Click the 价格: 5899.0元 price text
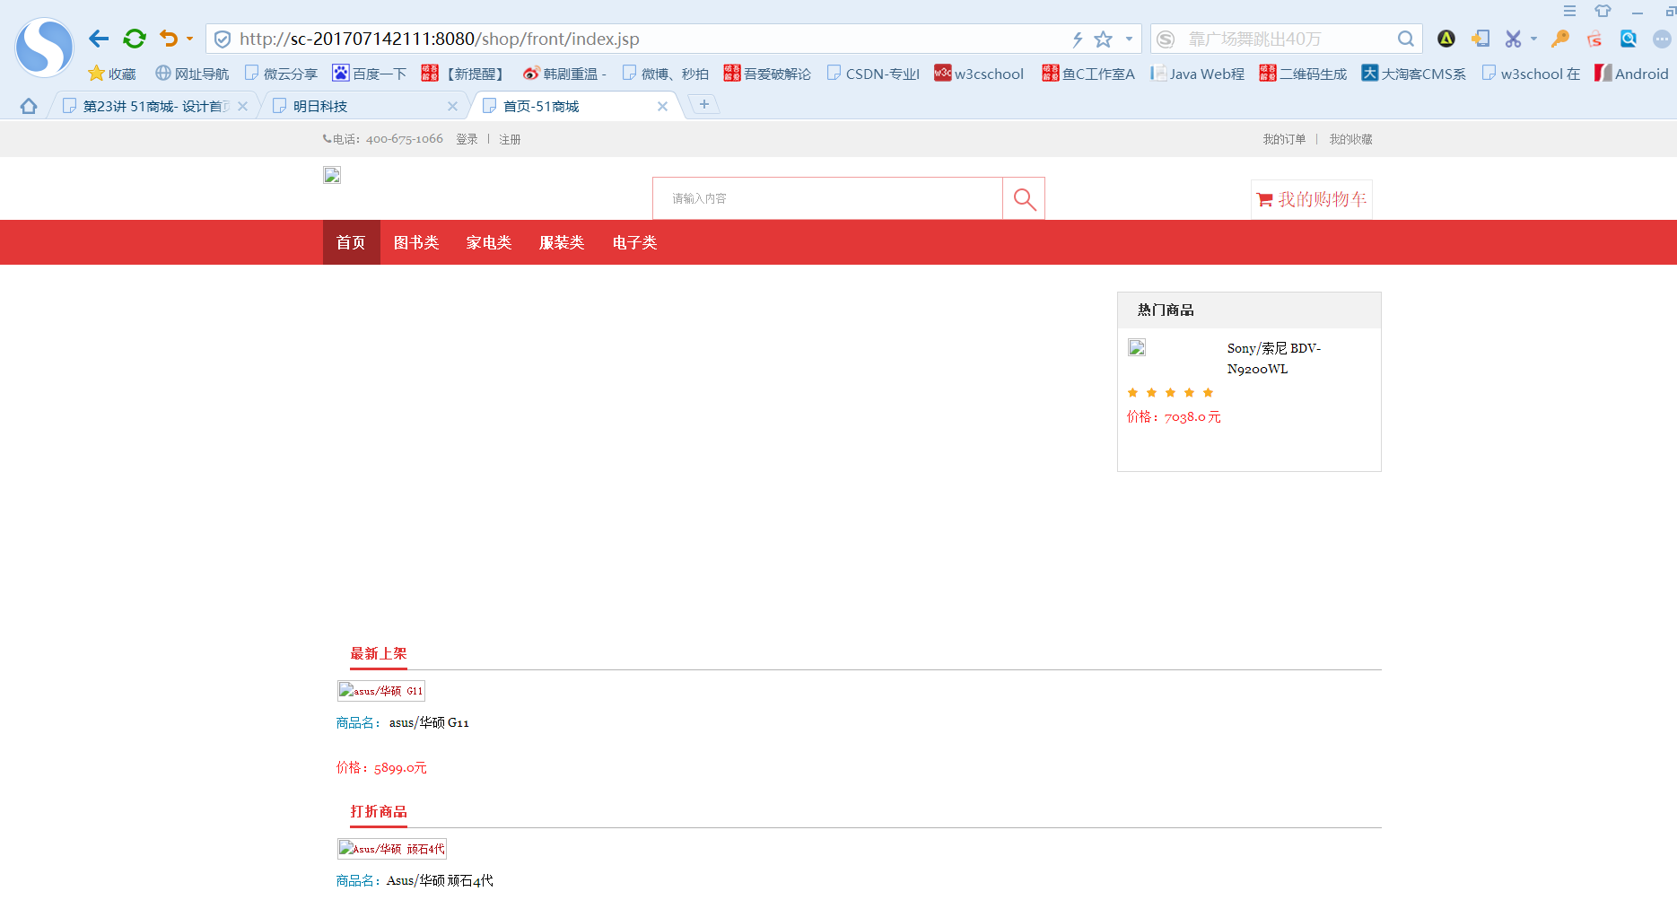 click(x=381, y=767)
